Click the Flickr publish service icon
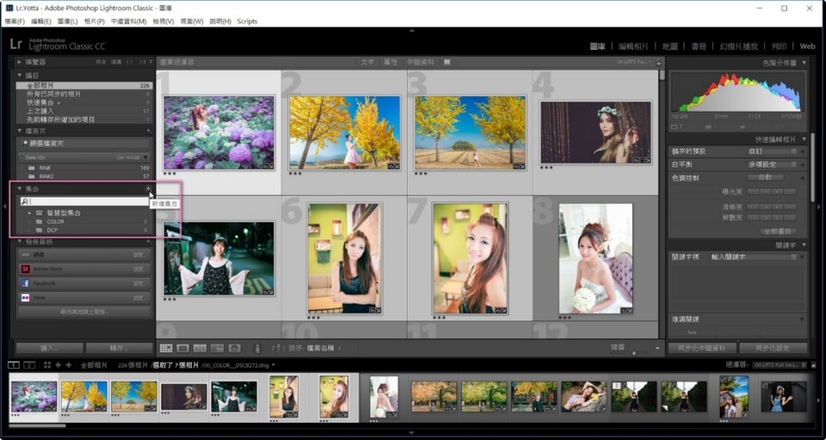The image size is (826, 440). [25, 298]
